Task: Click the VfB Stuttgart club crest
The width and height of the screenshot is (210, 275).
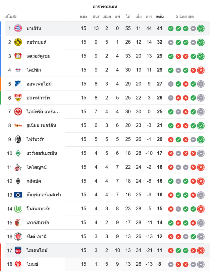Action: coord(18,98)
